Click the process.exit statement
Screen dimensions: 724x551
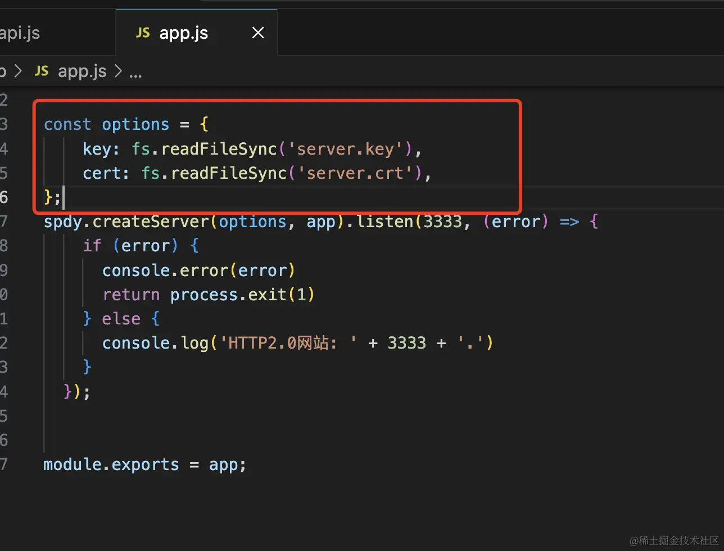228,295
